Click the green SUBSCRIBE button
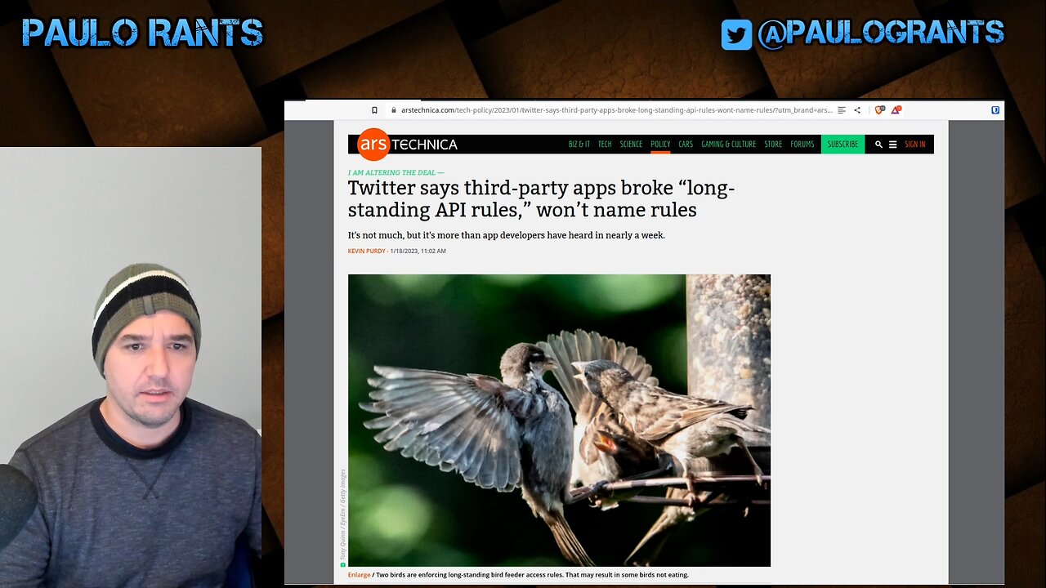This screenshot has width=1046, height=588. [x=843, y=145]
